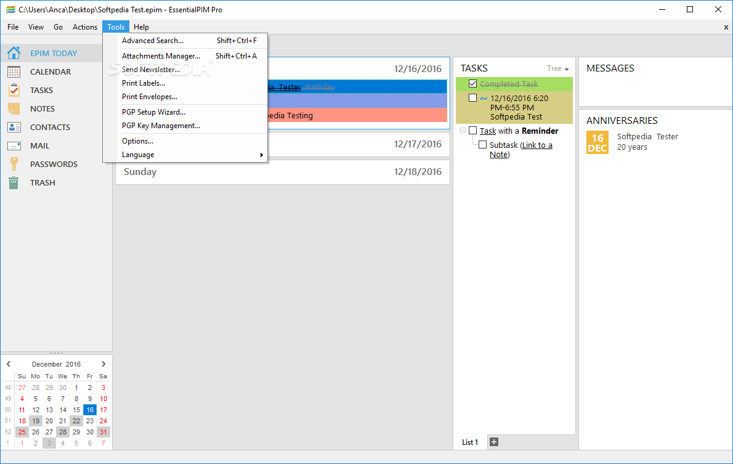The height and width of the screenshot is (464, 733).
Task: Select the blue Tester Birthday event bar
Action: pyautogui.click(x=358, y=86)
